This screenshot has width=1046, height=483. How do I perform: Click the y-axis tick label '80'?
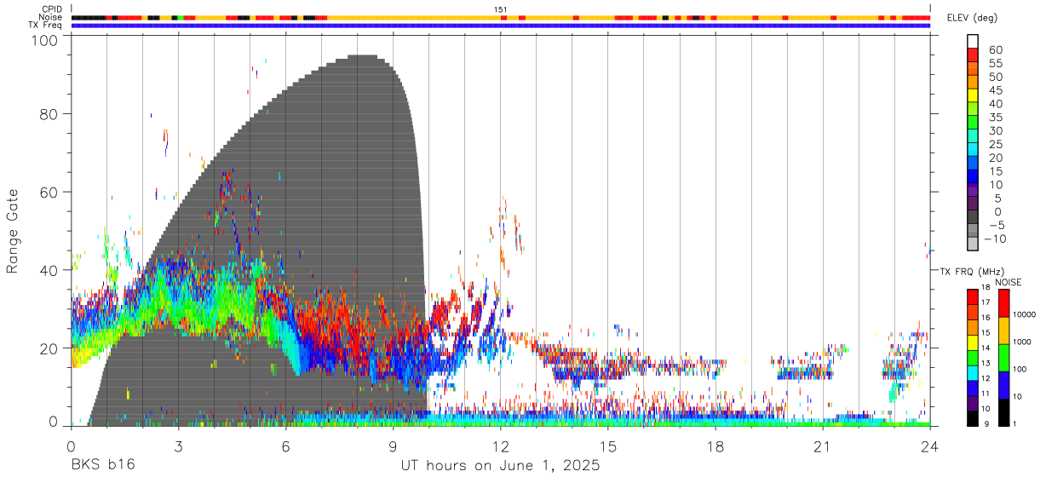50,114
